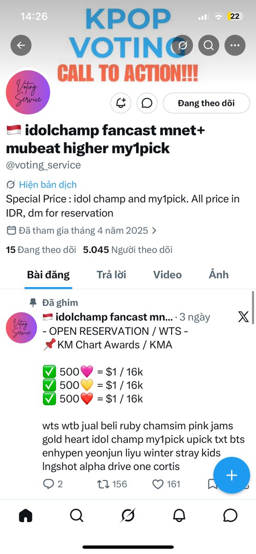
Task: Open the three-dot more options menu
Action: [x=235, y=45]
